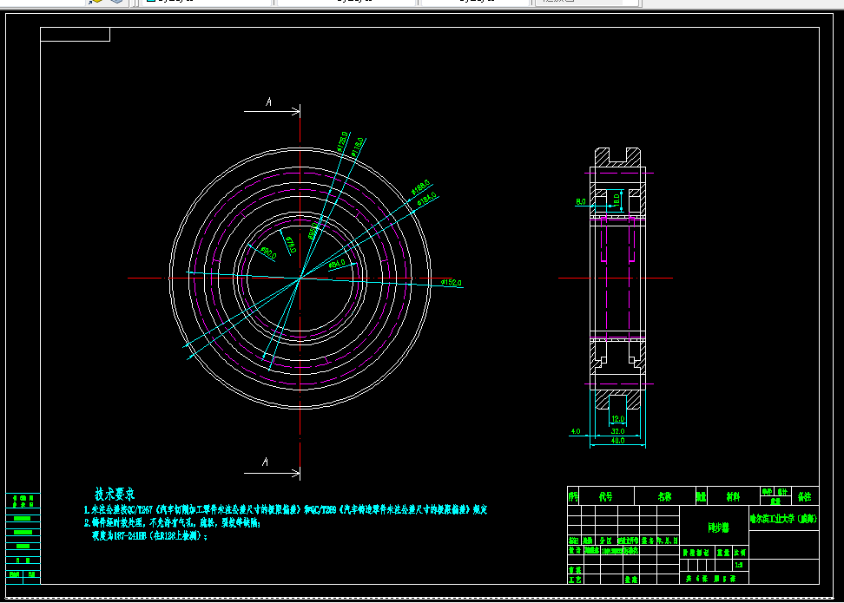Image resolution: width=844 pixels, height=603 pixels.
Task: Pick the φ96.0 dimension near center
Action: pos(313,232)
